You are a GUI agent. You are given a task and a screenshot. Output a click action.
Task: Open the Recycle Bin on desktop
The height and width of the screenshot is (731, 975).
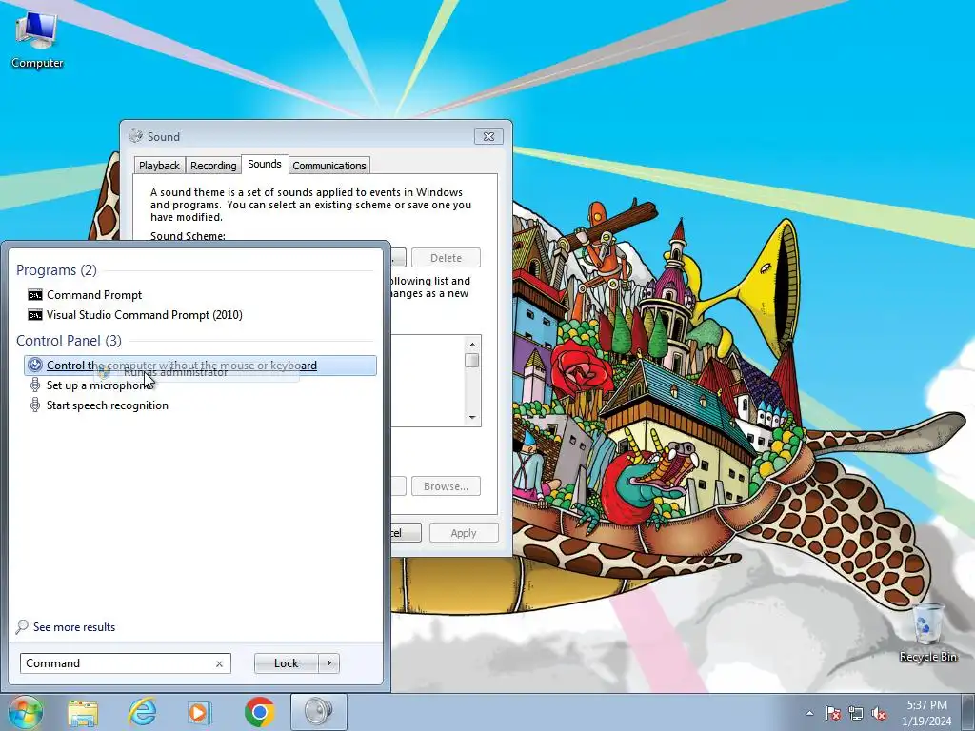tap(927, 632)
